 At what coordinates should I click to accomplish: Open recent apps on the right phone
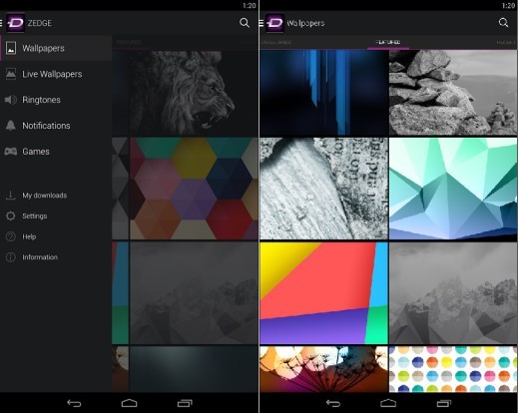pos(444,403)
